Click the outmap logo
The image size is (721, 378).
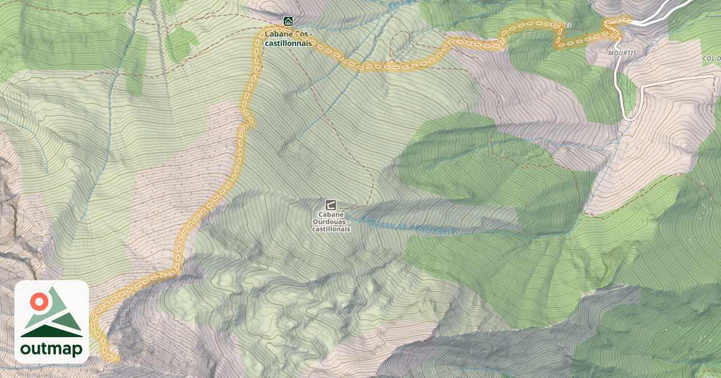coord(52,322)
